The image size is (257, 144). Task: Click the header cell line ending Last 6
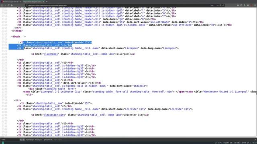(124, 25)
